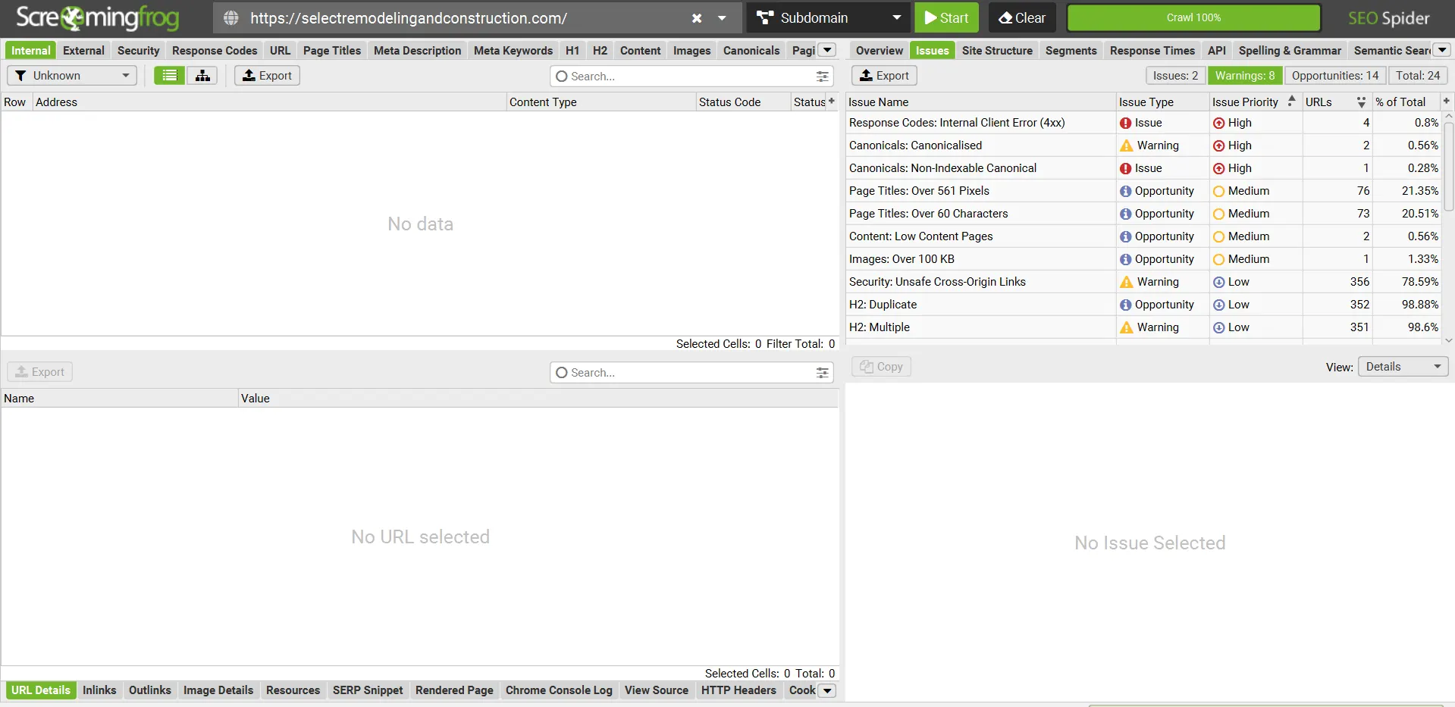Select Images: Over 100 KB row
Image resolution: width=1455 pixels, height=707 pixels.
pyautogui.click(x=1143, y=259)
